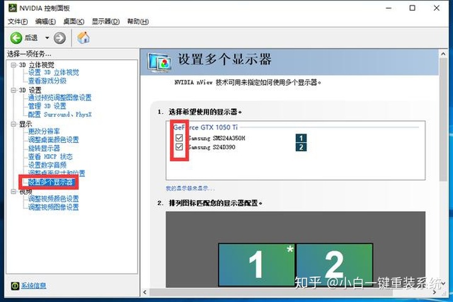Click the vertical scrollbar up arrow
Image resolution: width=453 pixels, height=302 pixels.
coord(443,53)
